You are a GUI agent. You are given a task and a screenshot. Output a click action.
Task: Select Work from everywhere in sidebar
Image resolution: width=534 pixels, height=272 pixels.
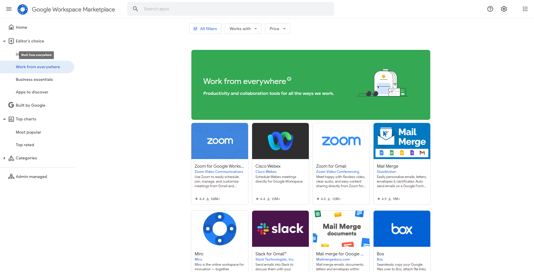pos(37,67)
